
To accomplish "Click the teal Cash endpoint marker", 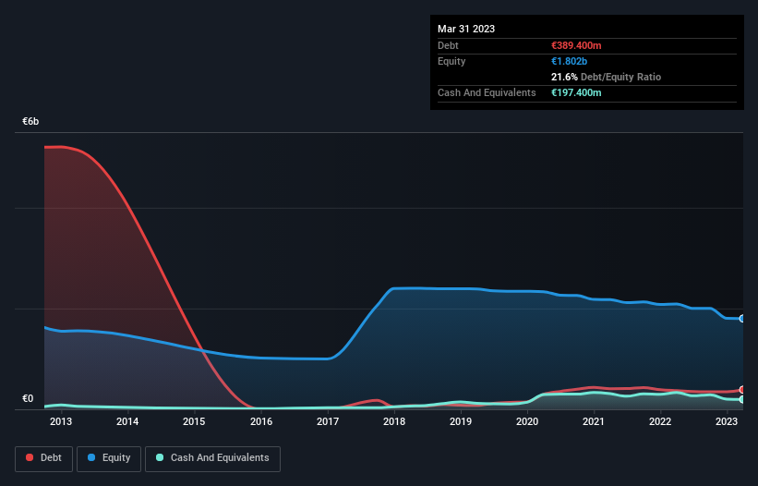I will pos(742,399).
